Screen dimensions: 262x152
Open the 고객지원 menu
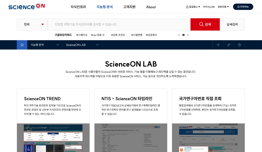tap(129, 7)
